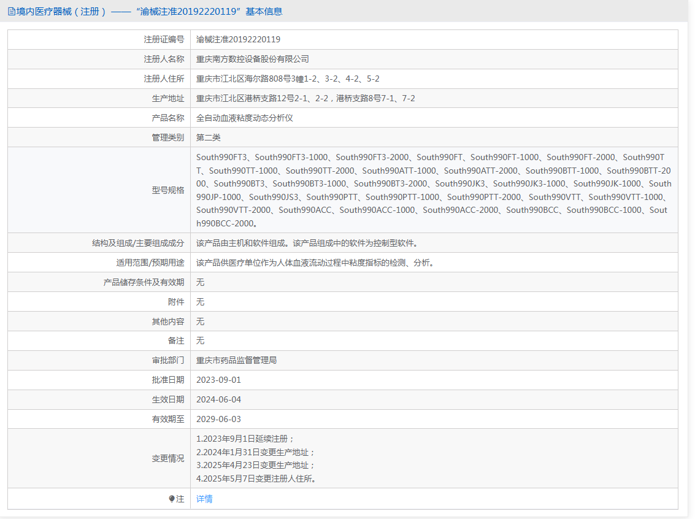Select the 产品名称 label
The height and width of the screenshot is (519, 695).
168,118
